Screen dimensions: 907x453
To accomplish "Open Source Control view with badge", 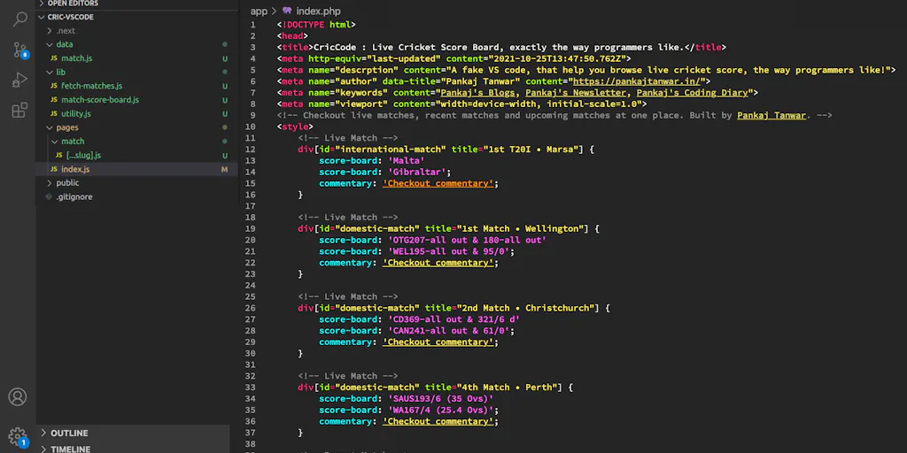I will [x=20, y=50].
